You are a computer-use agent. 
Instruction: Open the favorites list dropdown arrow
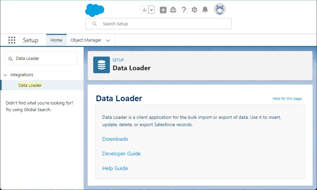click(152, 10)
